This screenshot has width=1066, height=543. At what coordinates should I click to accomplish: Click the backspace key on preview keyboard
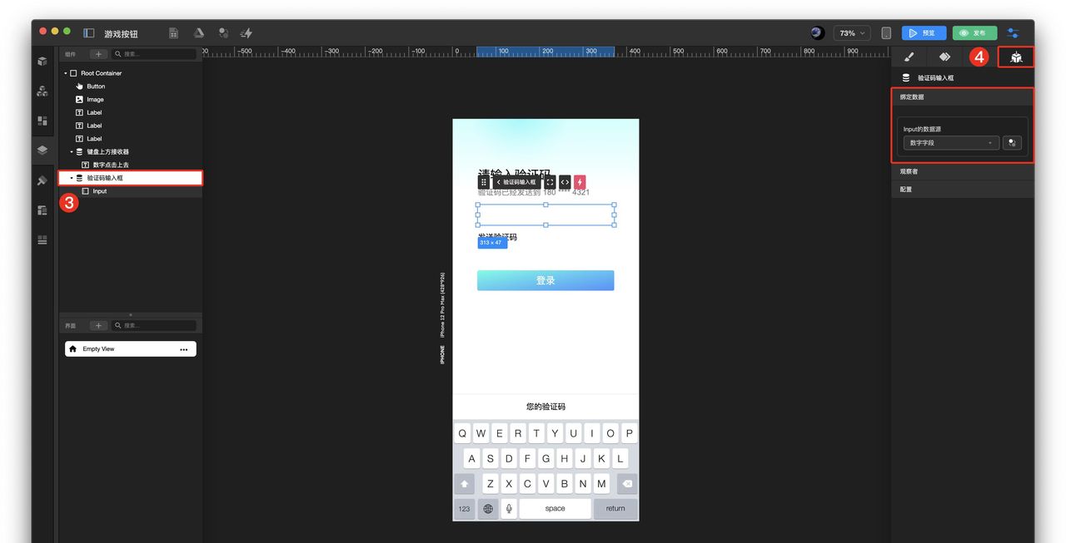click(x=626, y=483)
